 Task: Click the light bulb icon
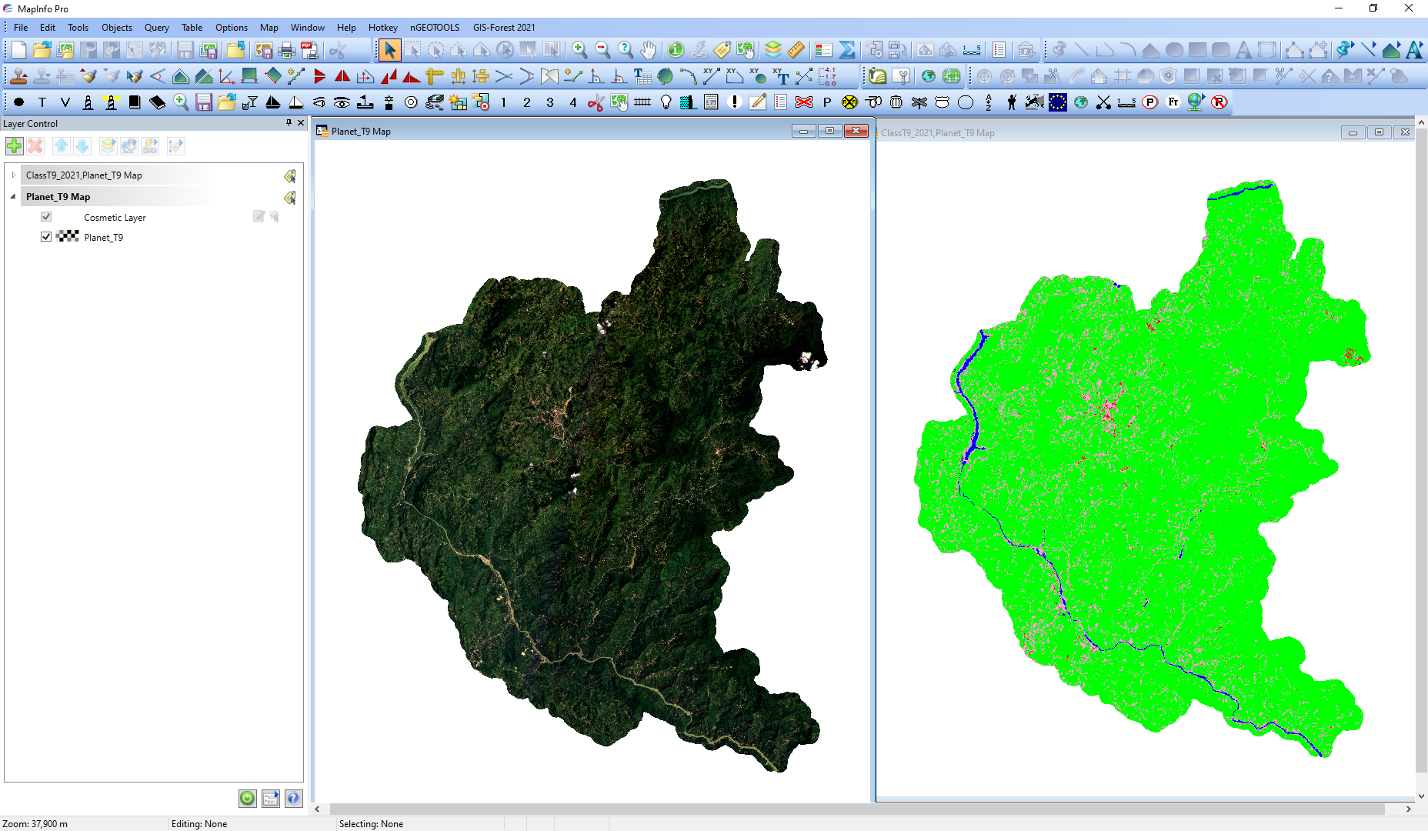(666, 102)
